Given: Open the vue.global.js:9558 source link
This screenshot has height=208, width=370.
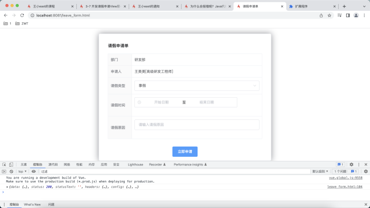Looking at the screenshot, I should click(346, 178).
